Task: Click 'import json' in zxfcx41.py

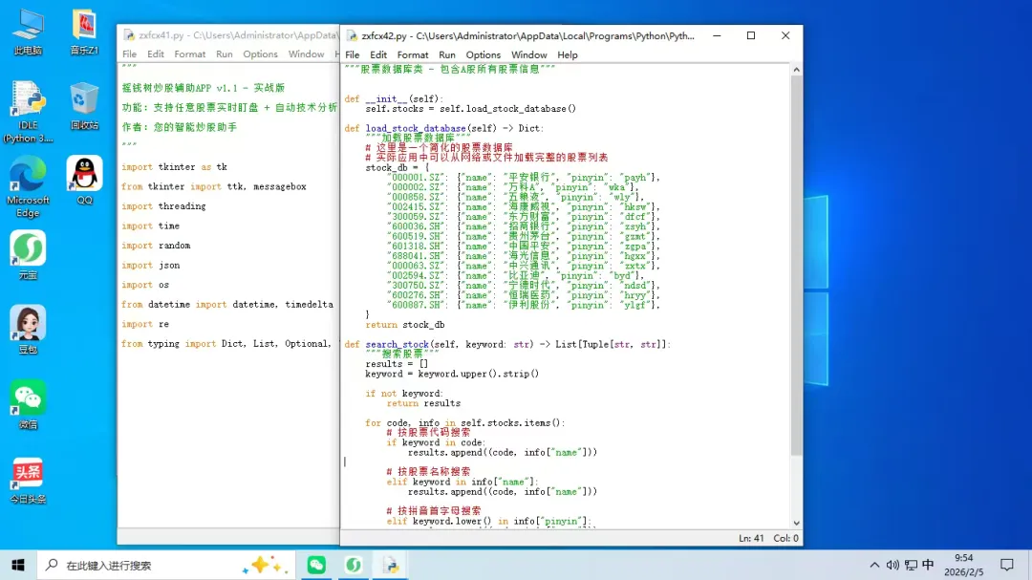Action: click(x=150, y=266)
